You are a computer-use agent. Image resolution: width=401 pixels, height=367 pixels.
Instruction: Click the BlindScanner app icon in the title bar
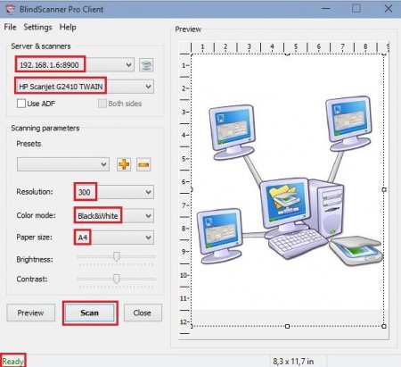point(10,9)
